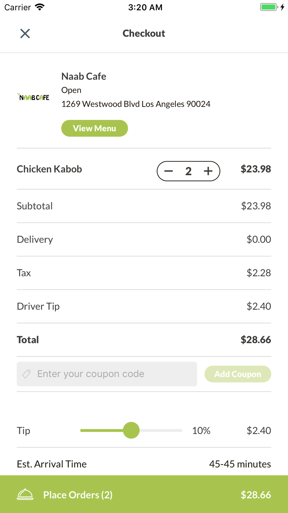288x513 pixels.
Task: Tap the total price on the order bar
Action: pos(256,495)
